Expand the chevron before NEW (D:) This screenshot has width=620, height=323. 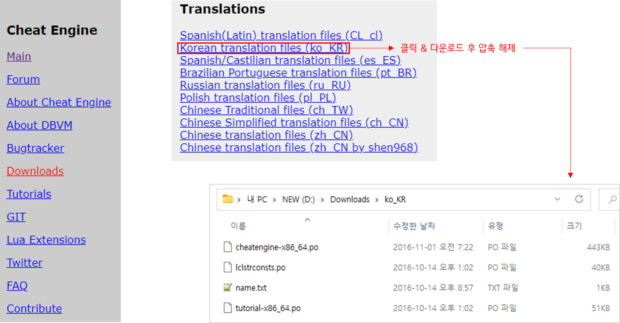(x=274, y=200)
